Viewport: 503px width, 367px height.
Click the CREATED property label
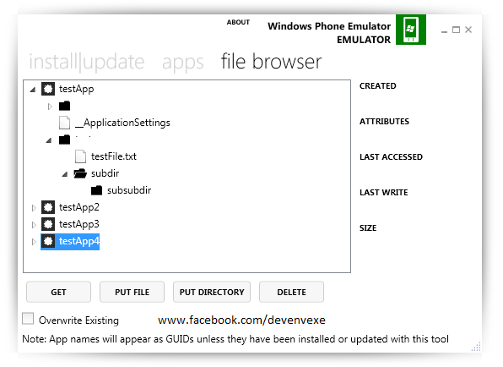[378, 85]
